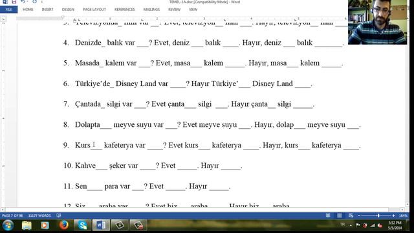This screenshot has height=233, width=414.
Task: Click the 164% zoom level
Action: 403,216
